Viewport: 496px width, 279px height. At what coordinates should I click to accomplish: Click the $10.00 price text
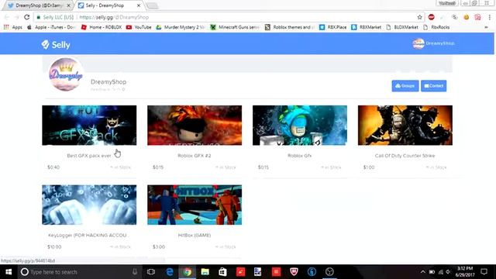tap(54, 246)
